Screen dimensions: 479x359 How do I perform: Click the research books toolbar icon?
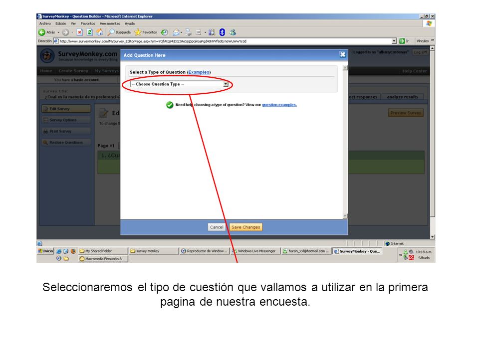pyautogui.click(x=212, y=32)
